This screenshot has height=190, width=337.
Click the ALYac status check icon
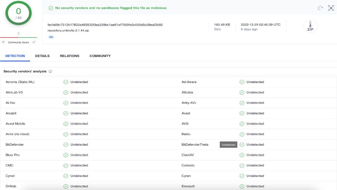pos(66,103)
